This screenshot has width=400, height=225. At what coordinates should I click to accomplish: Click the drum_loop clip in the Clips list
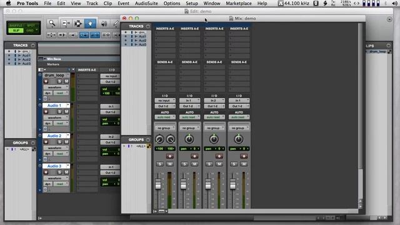point(377,51)
